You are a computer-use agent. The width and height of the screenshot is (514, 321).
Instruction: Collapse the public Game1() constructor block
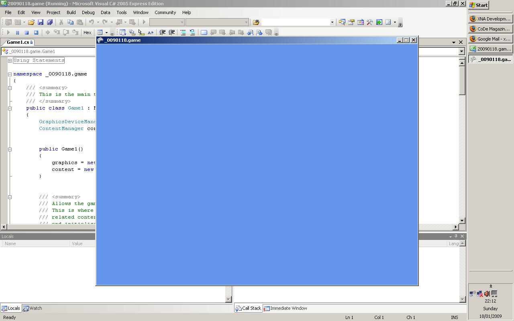click(x=10, y=149)
